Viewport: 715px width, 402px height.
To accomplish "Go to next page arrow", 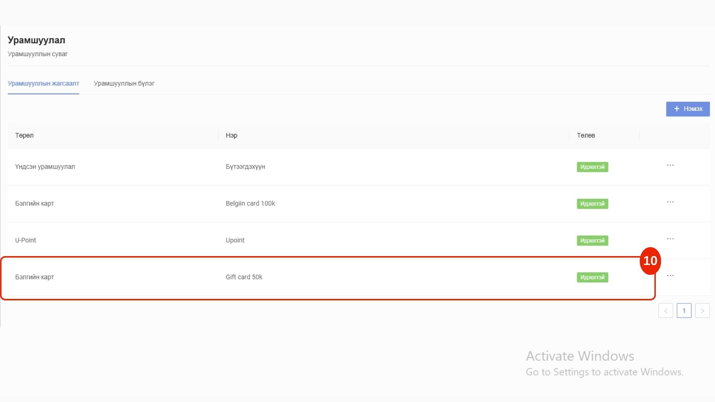I will [702, 311].
